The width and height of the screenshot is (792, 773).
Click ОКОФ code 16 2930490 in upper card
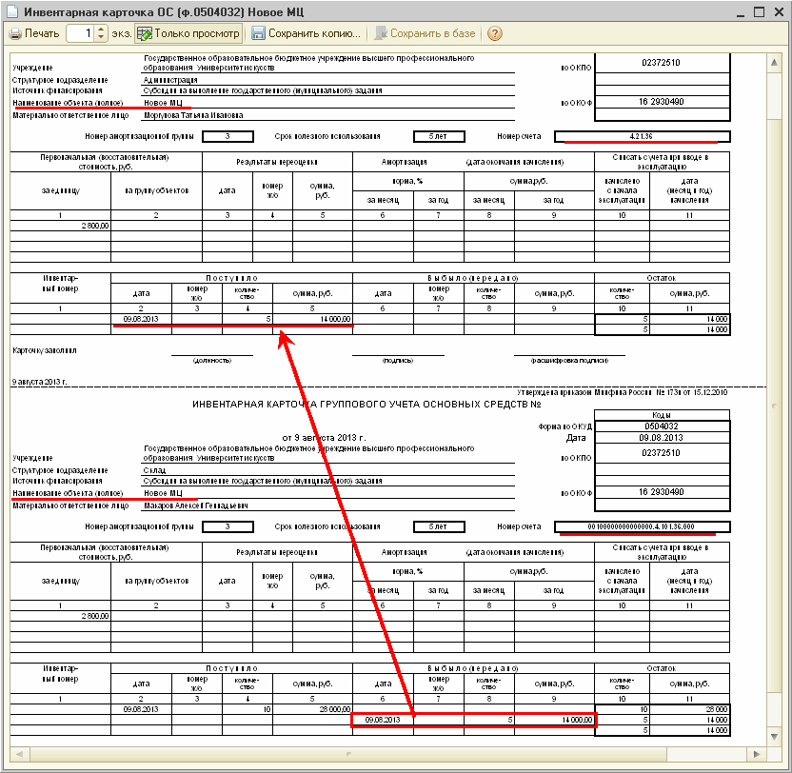pos(661,102)
